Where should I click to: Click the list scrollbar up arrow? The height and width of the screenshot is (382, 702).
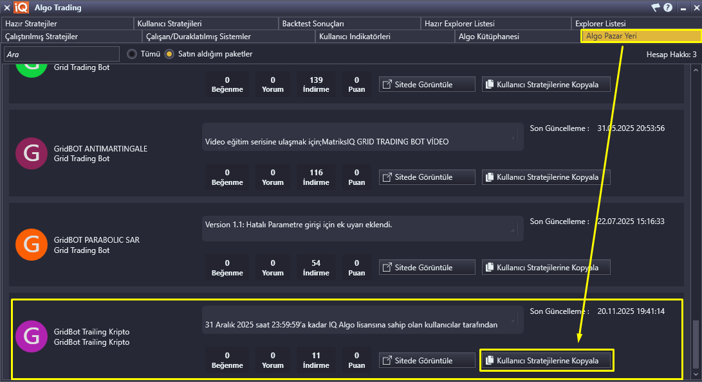(x=696, y=70)
